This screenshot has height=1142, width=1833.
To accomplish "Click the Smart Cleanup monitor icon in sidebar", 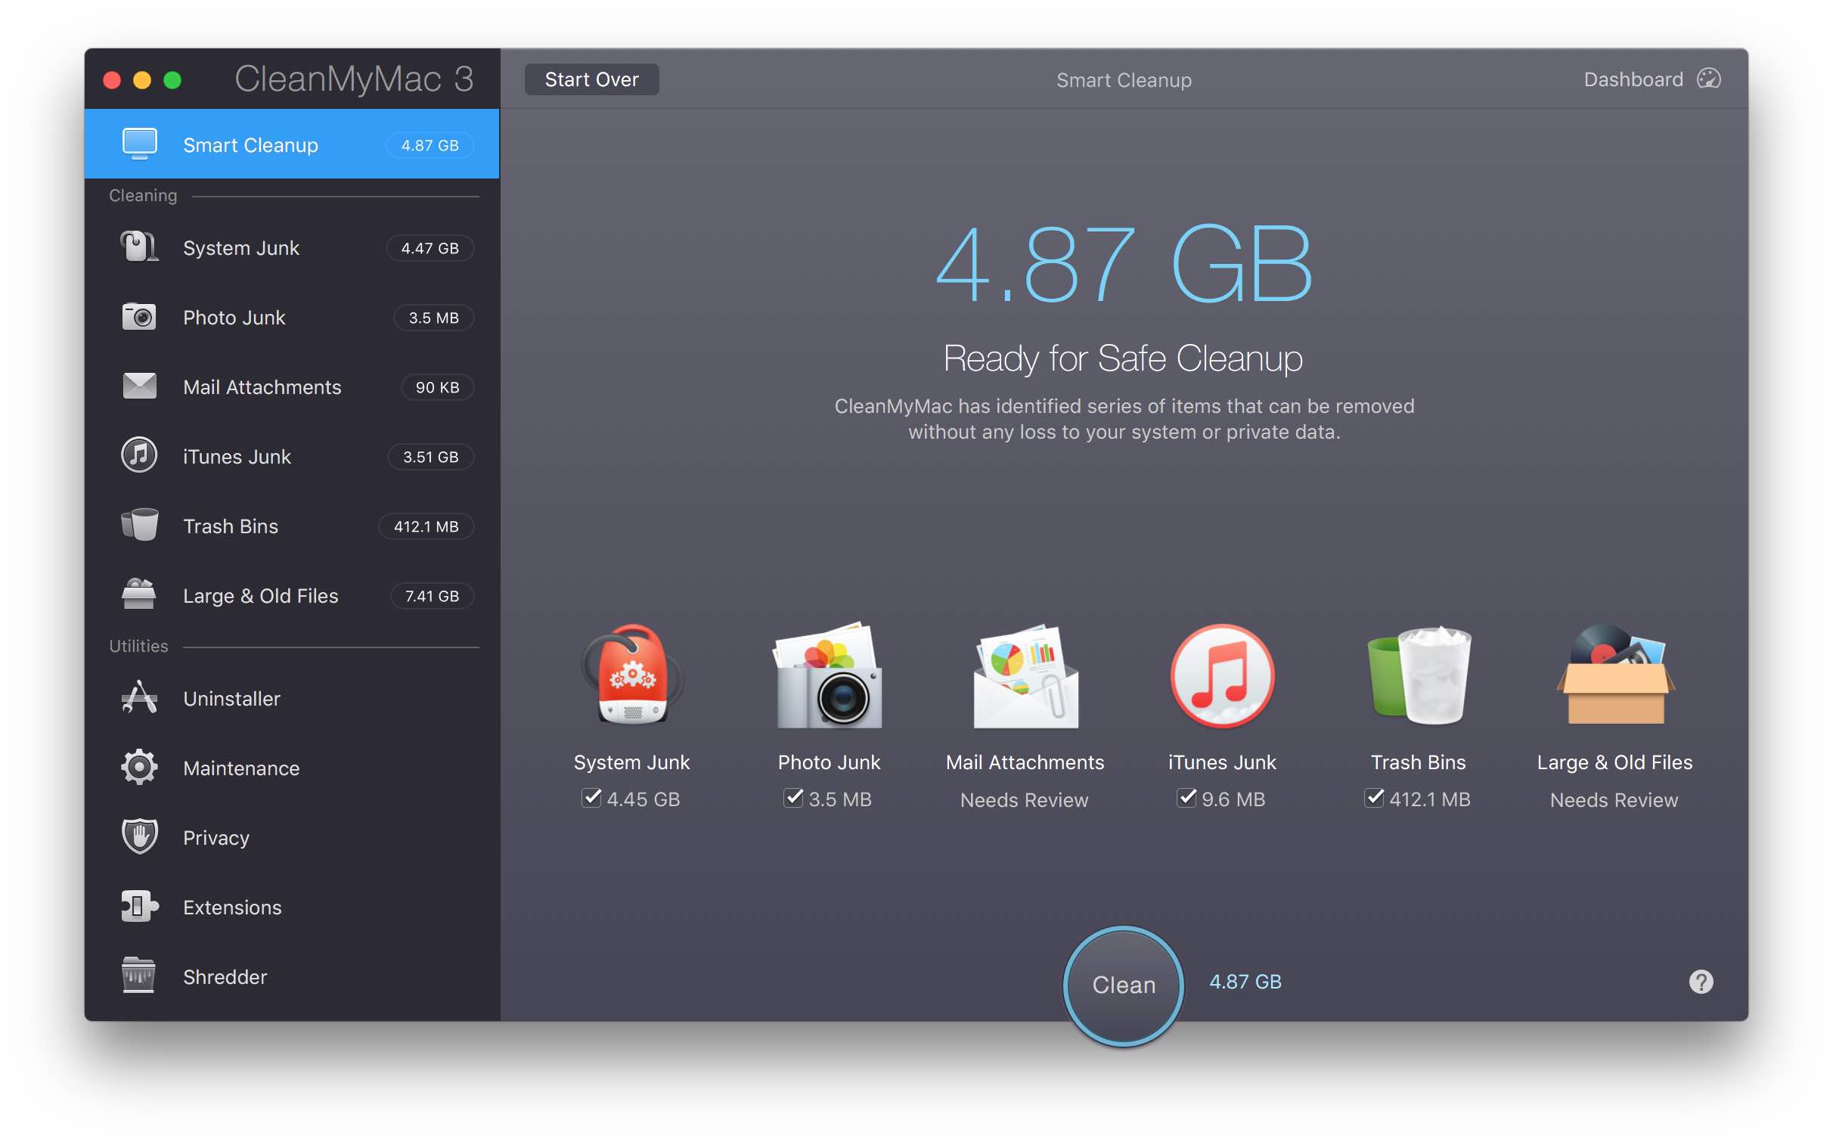I will pos(140,144).
